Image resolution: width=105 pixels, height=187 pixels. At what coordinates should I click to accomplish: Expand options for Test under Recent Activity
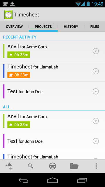pos(96,91)
